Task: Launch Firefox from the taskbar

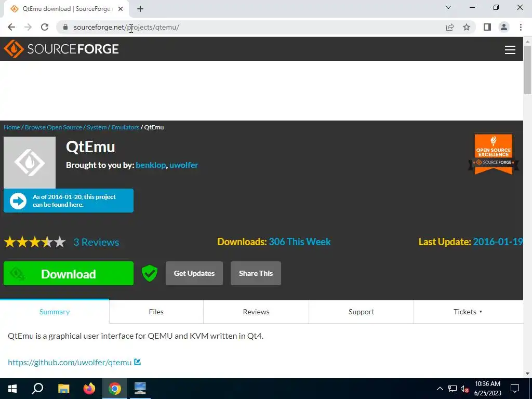Action: pyautogui.click(x=89, y=389)
